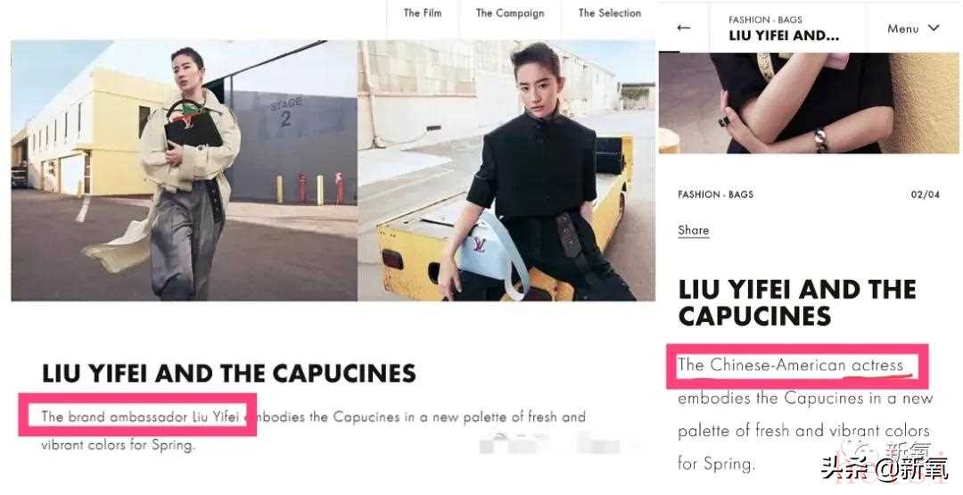Click the LIU YIFEI AND... header title
The width and height of the screenshot is (963, 495).
coord(784,36)
